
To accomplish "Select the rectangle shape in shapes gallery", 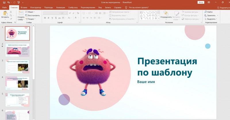I will click(150, 12).
